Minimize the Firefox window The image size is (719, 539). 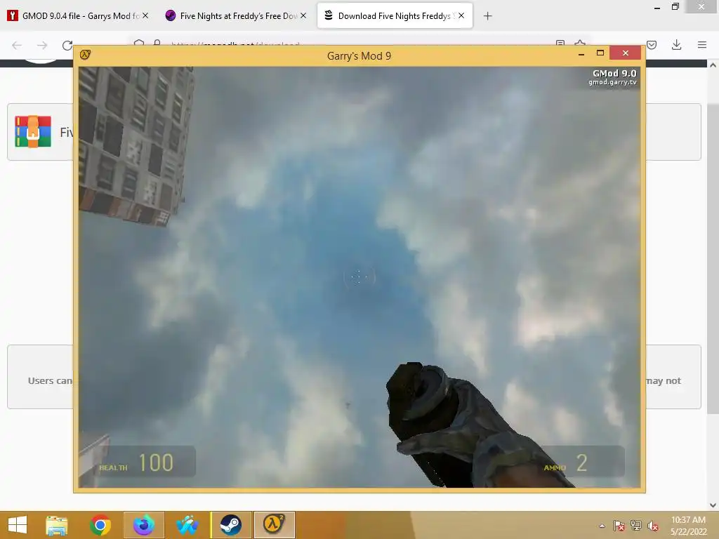657,7
